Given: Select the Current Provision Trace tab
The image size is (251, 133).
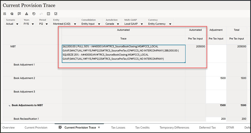Looking at the screenshot, I should 80,127.
